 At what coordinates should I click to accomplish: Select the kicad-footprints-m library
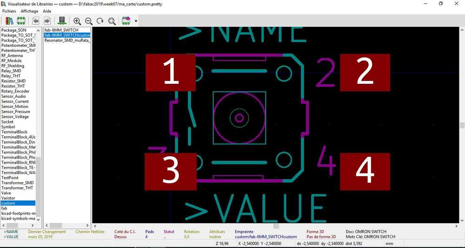(18, 213)
